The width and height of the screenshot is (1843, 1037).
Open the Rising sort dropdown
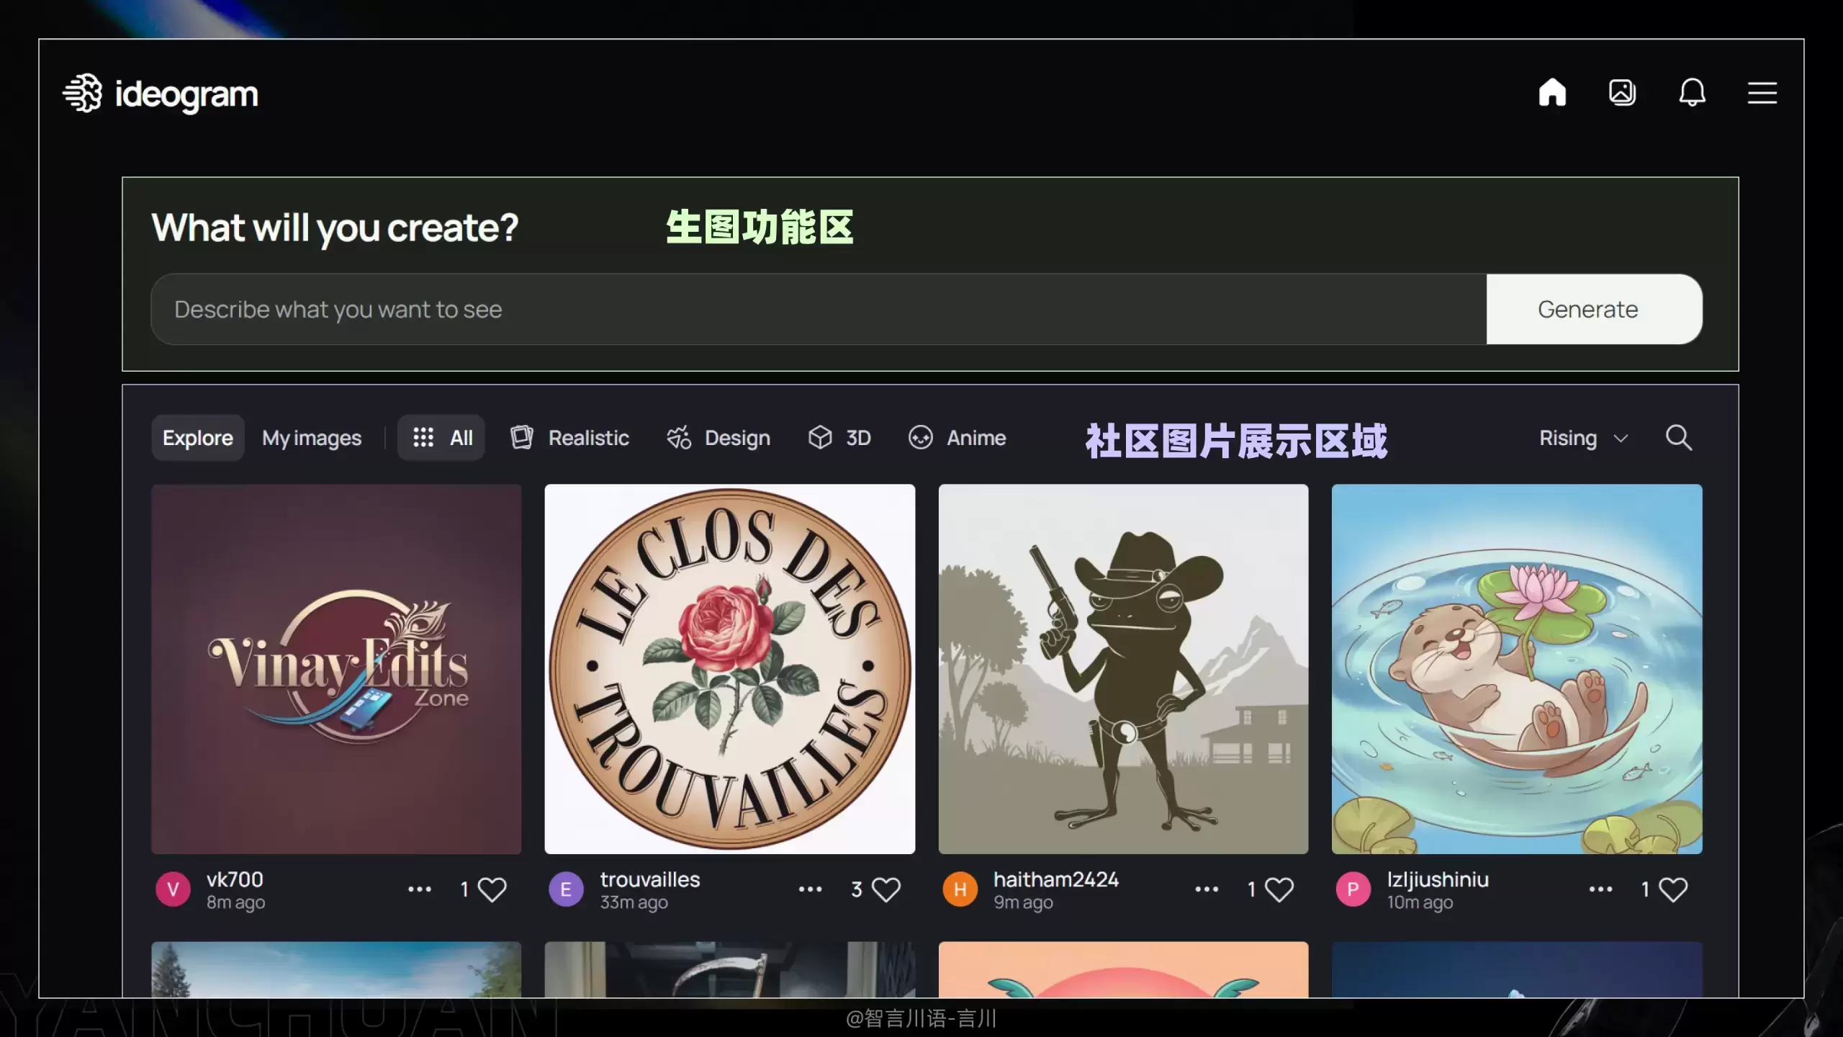click(x=1583, y=438)
